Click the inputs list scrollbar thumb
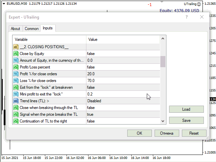The width and height of the screenshot is (216, 162). (x=163, y=62)
